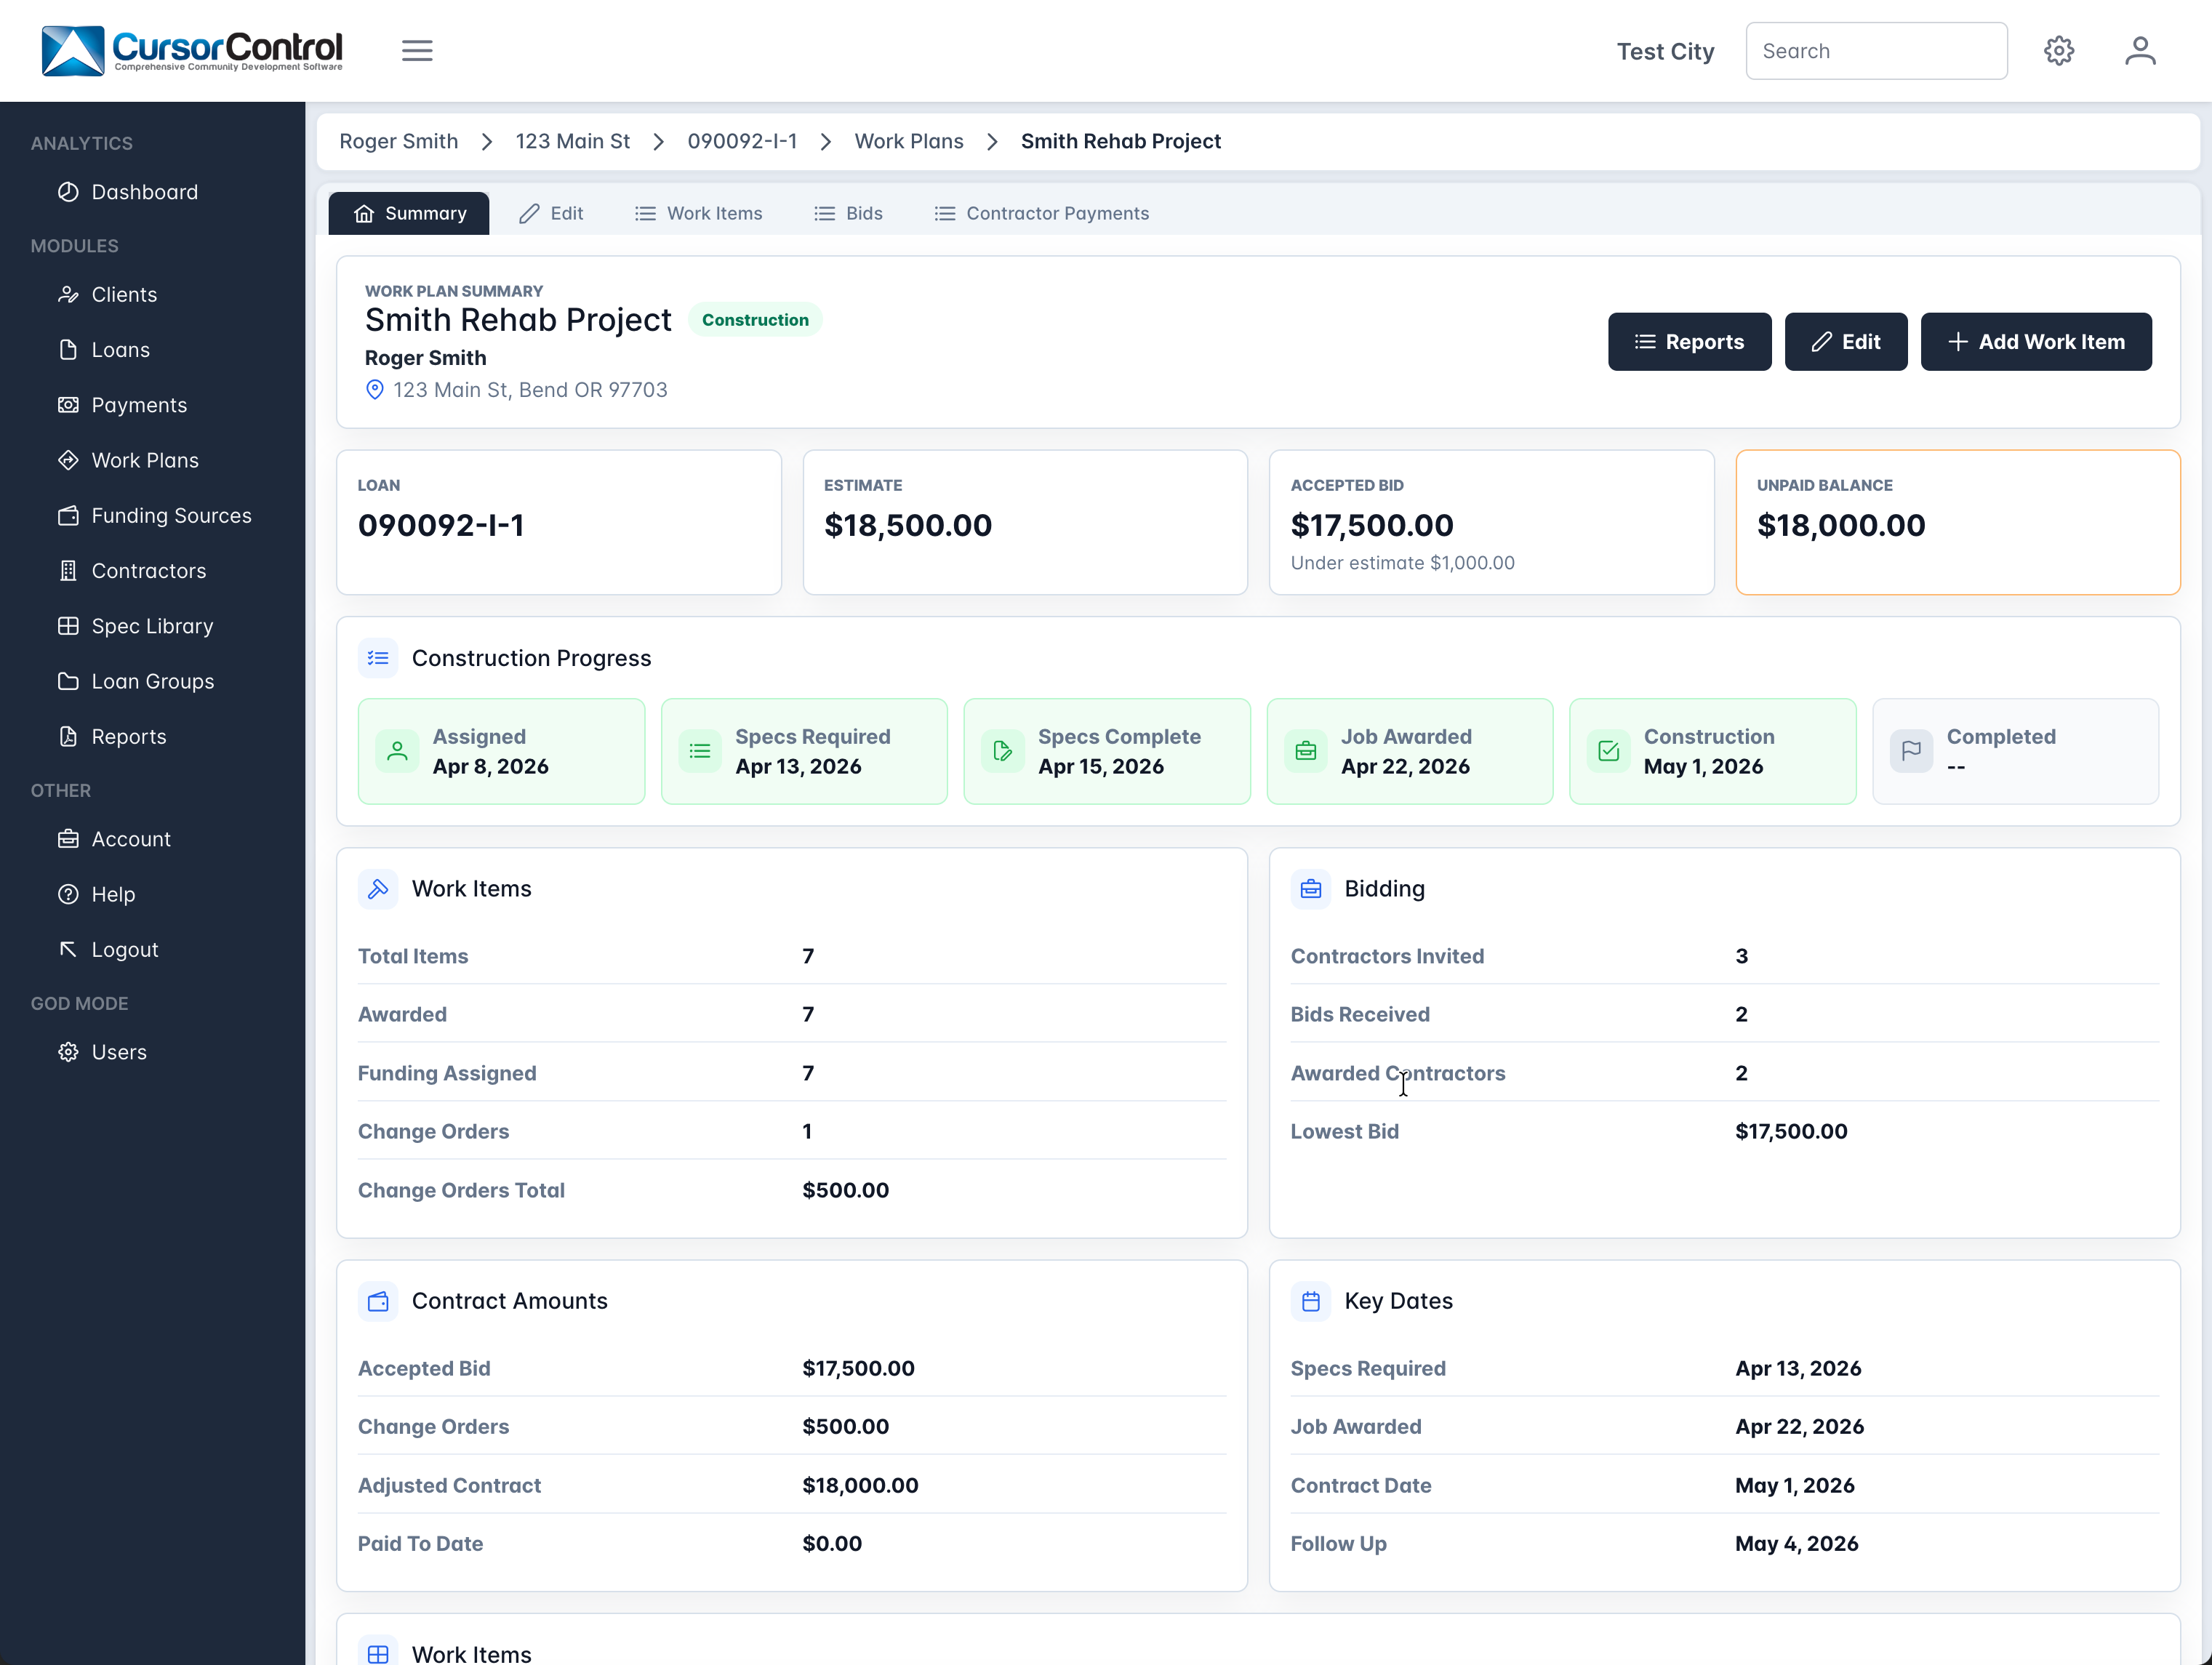The height and width of the screenshot is (1665, 2212).
Task: Open the user profile icon
Action: [x=2140, y=51]
